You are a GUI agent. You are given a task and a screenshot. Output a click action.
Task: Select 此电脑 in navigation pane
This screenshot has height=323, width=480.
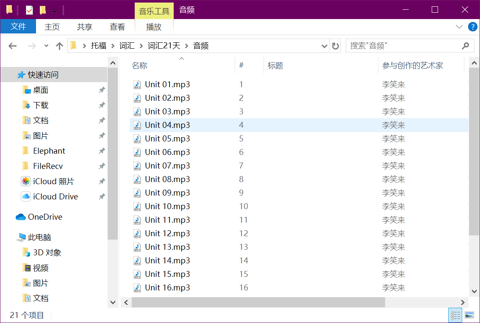pos(39,237)
